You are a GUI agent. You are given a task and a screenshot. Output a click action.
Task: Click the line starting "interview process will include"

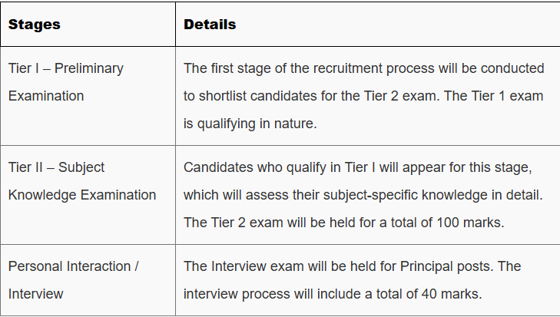tap(334, 294)
